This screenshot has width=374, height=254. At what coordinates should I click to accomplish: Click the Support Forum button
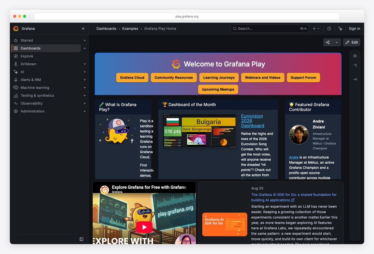pos(303,78)
